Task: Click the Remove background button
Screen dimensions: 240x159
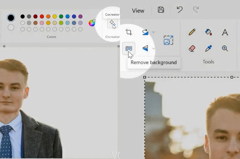Action: pos(129,49)
